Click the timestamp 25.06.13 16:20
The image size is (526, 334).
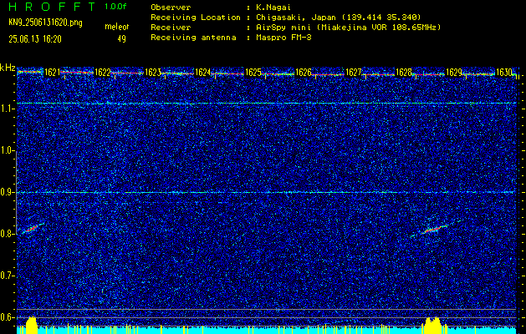pos(35,39)
